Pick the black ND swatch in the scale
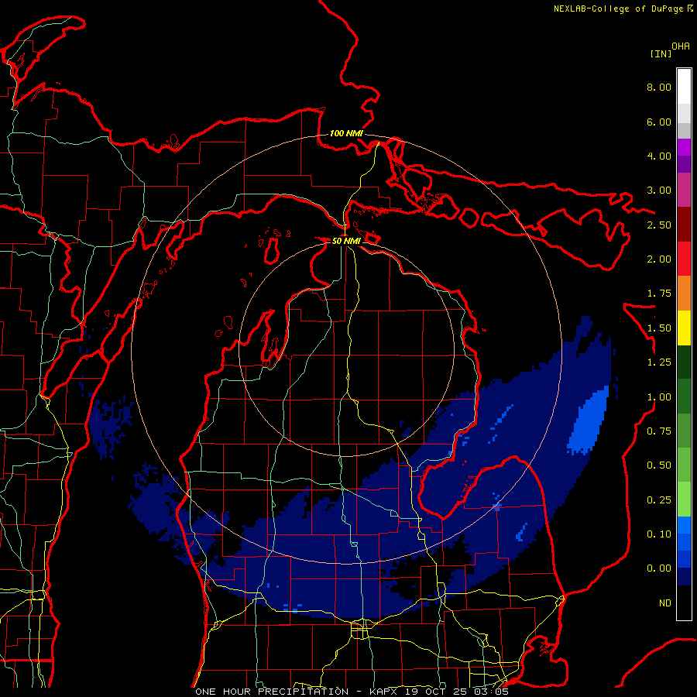The image size is (697, 697). pyautogui.click(x=684, y=603)
